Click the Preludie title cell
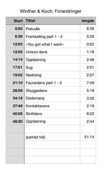Image resolution: width=105 pixels, height=171 pixels. tap(52, 29)
